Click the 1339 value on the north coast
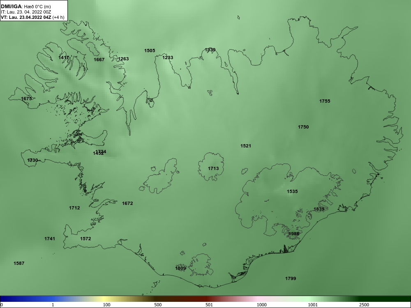Viewport: 411px width, 308px height. click(x=210, y=50)
